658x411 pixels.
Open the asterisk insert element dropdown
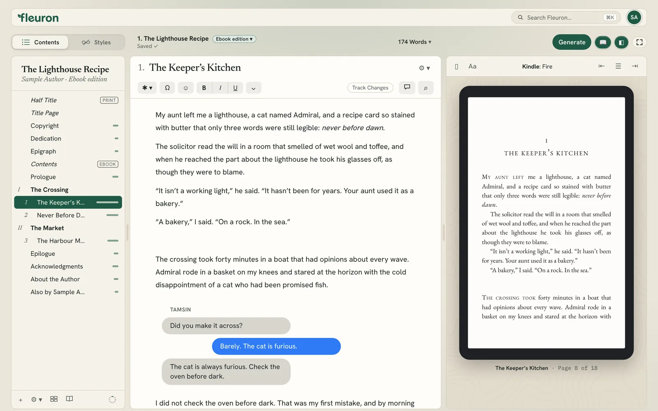147,88
